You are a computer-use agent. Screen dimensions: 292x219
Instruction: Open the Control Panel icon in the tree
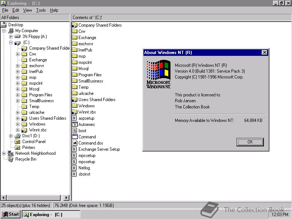(x=18, y=142)
